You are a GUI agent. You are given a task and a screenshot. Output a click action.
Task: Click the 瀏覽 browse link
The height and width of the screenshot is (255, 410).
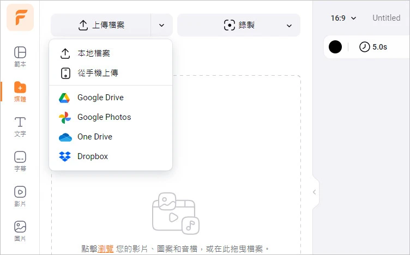pos(105,248)
